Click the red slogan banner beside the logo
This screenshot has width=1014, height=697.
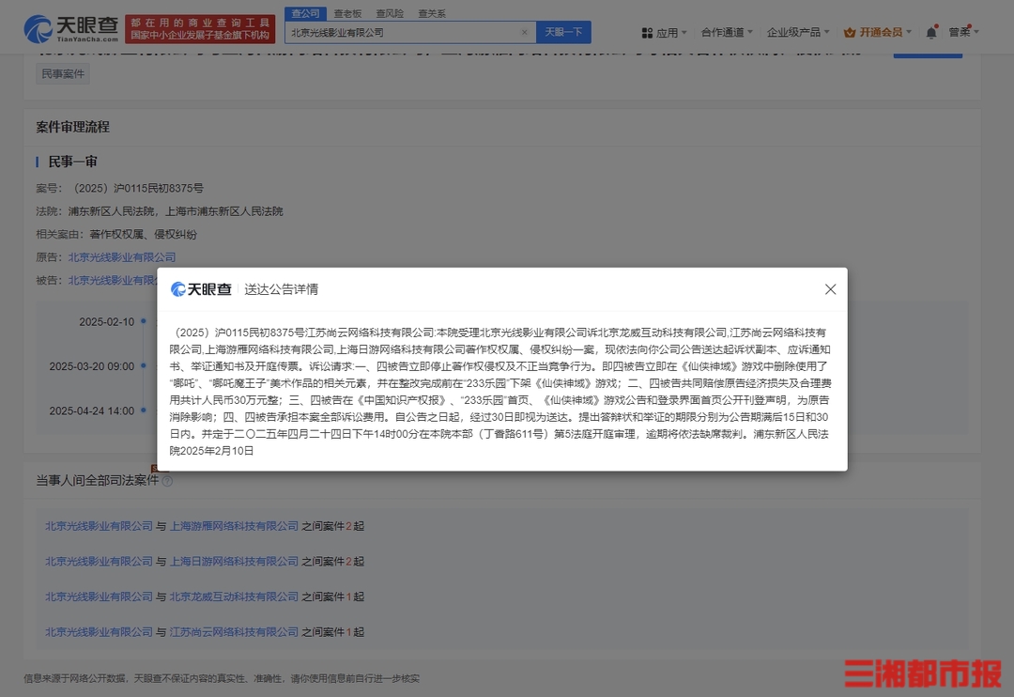point(200,29)
